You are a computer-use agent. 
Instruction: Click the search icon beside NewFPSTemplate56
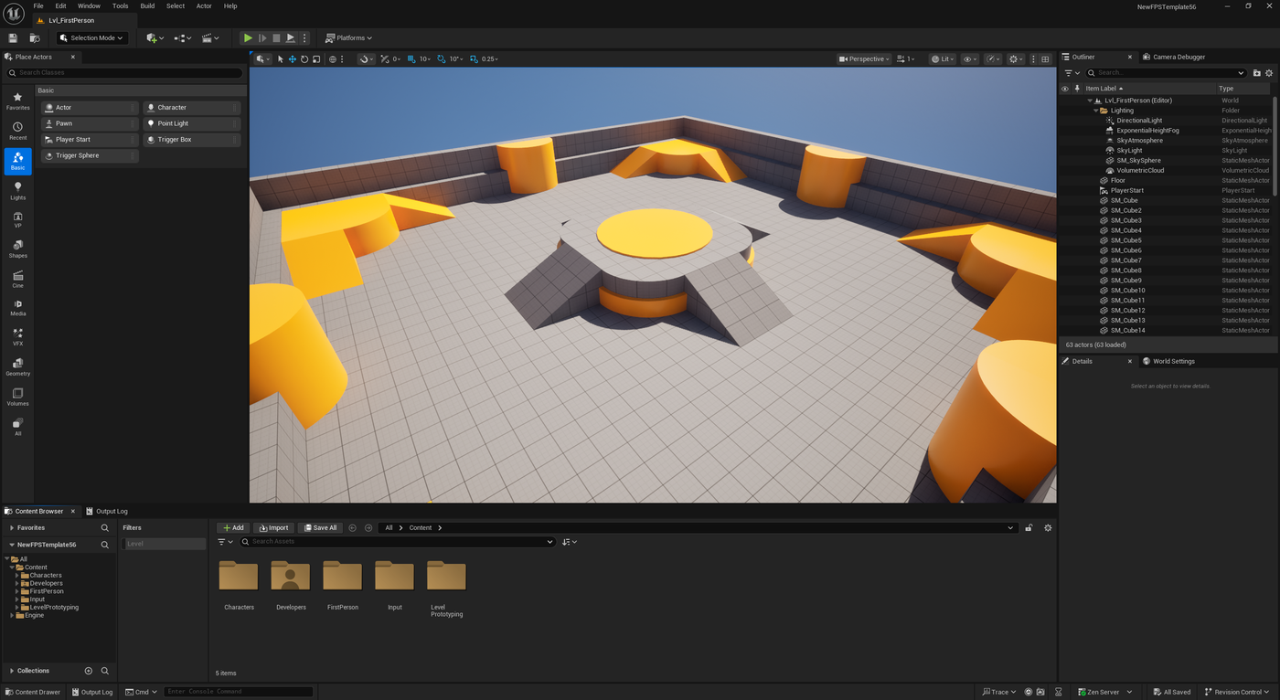pos(105,545)
